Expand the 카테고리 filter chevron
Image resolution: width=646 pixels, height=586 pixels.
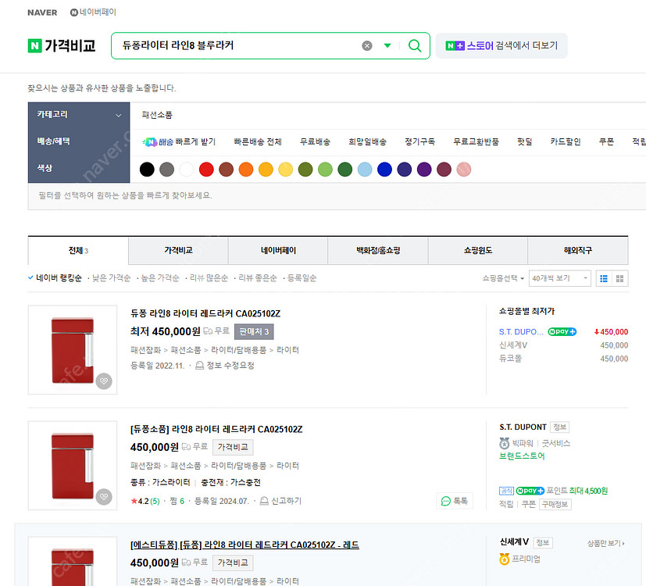click(x=118, y=116)
